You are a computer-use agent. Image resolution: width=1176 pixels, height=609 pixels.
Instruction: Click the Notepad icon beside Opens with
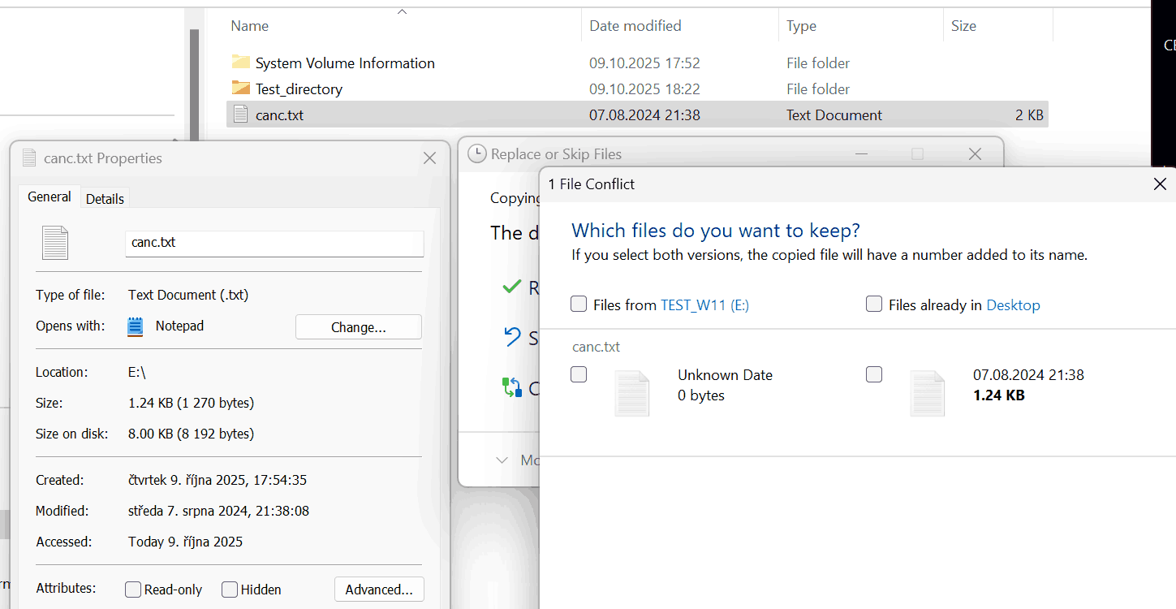point(135,326)
